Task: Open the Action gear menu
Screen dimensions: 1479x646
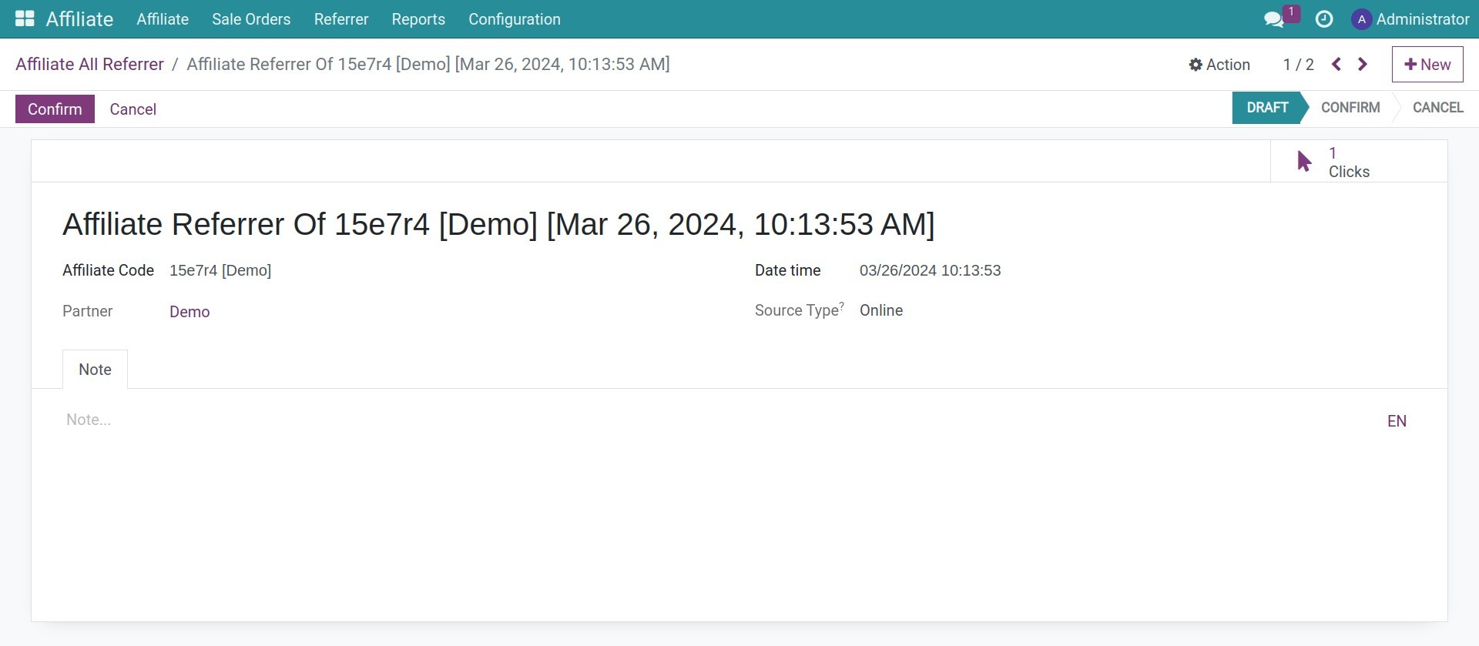Action: (x=1219, y=65)
